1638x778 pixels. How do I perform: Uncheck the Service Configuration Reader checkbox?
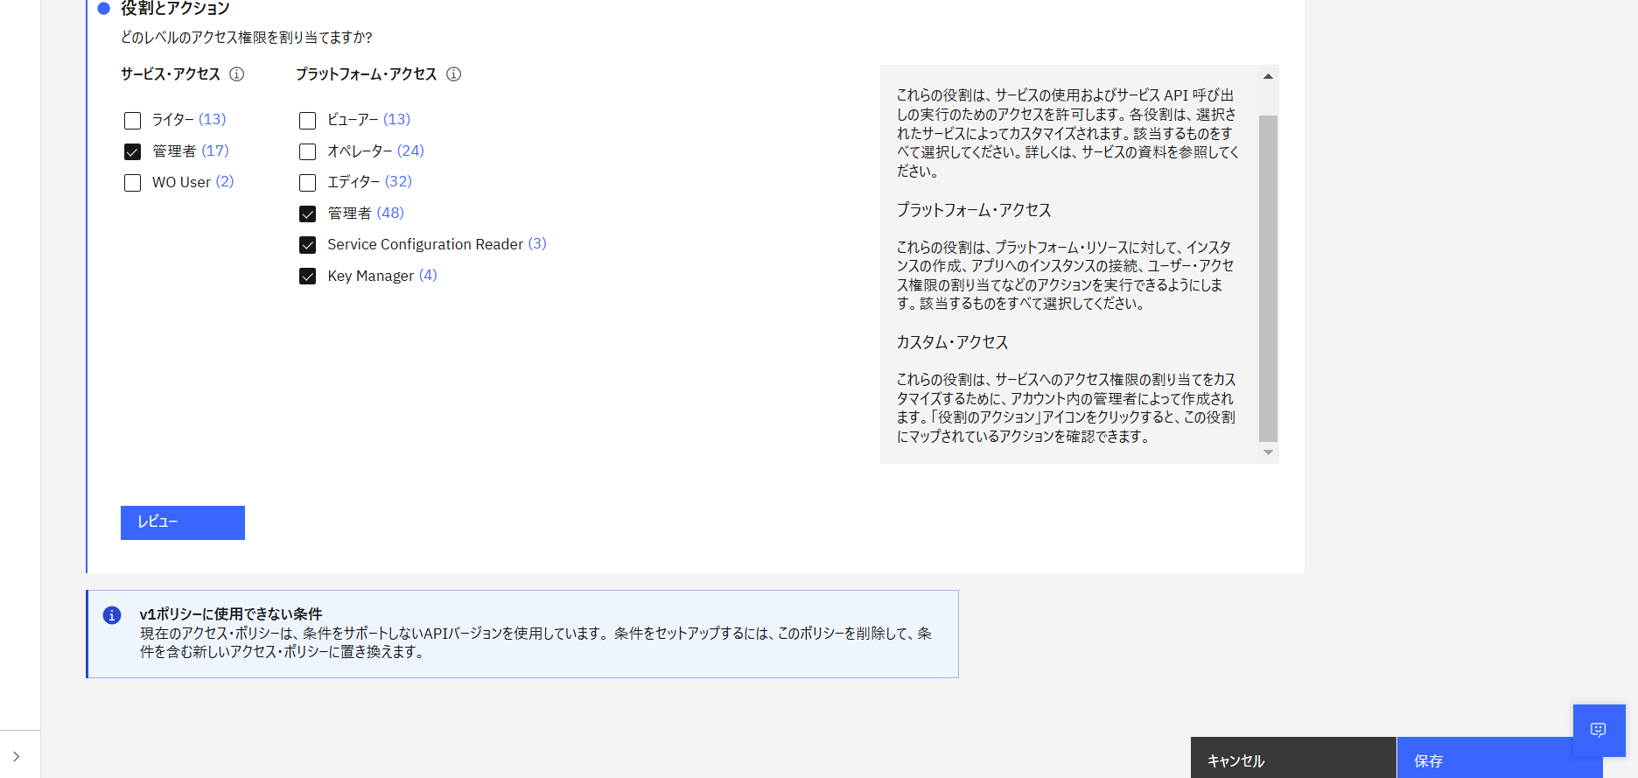pos(308,245)
